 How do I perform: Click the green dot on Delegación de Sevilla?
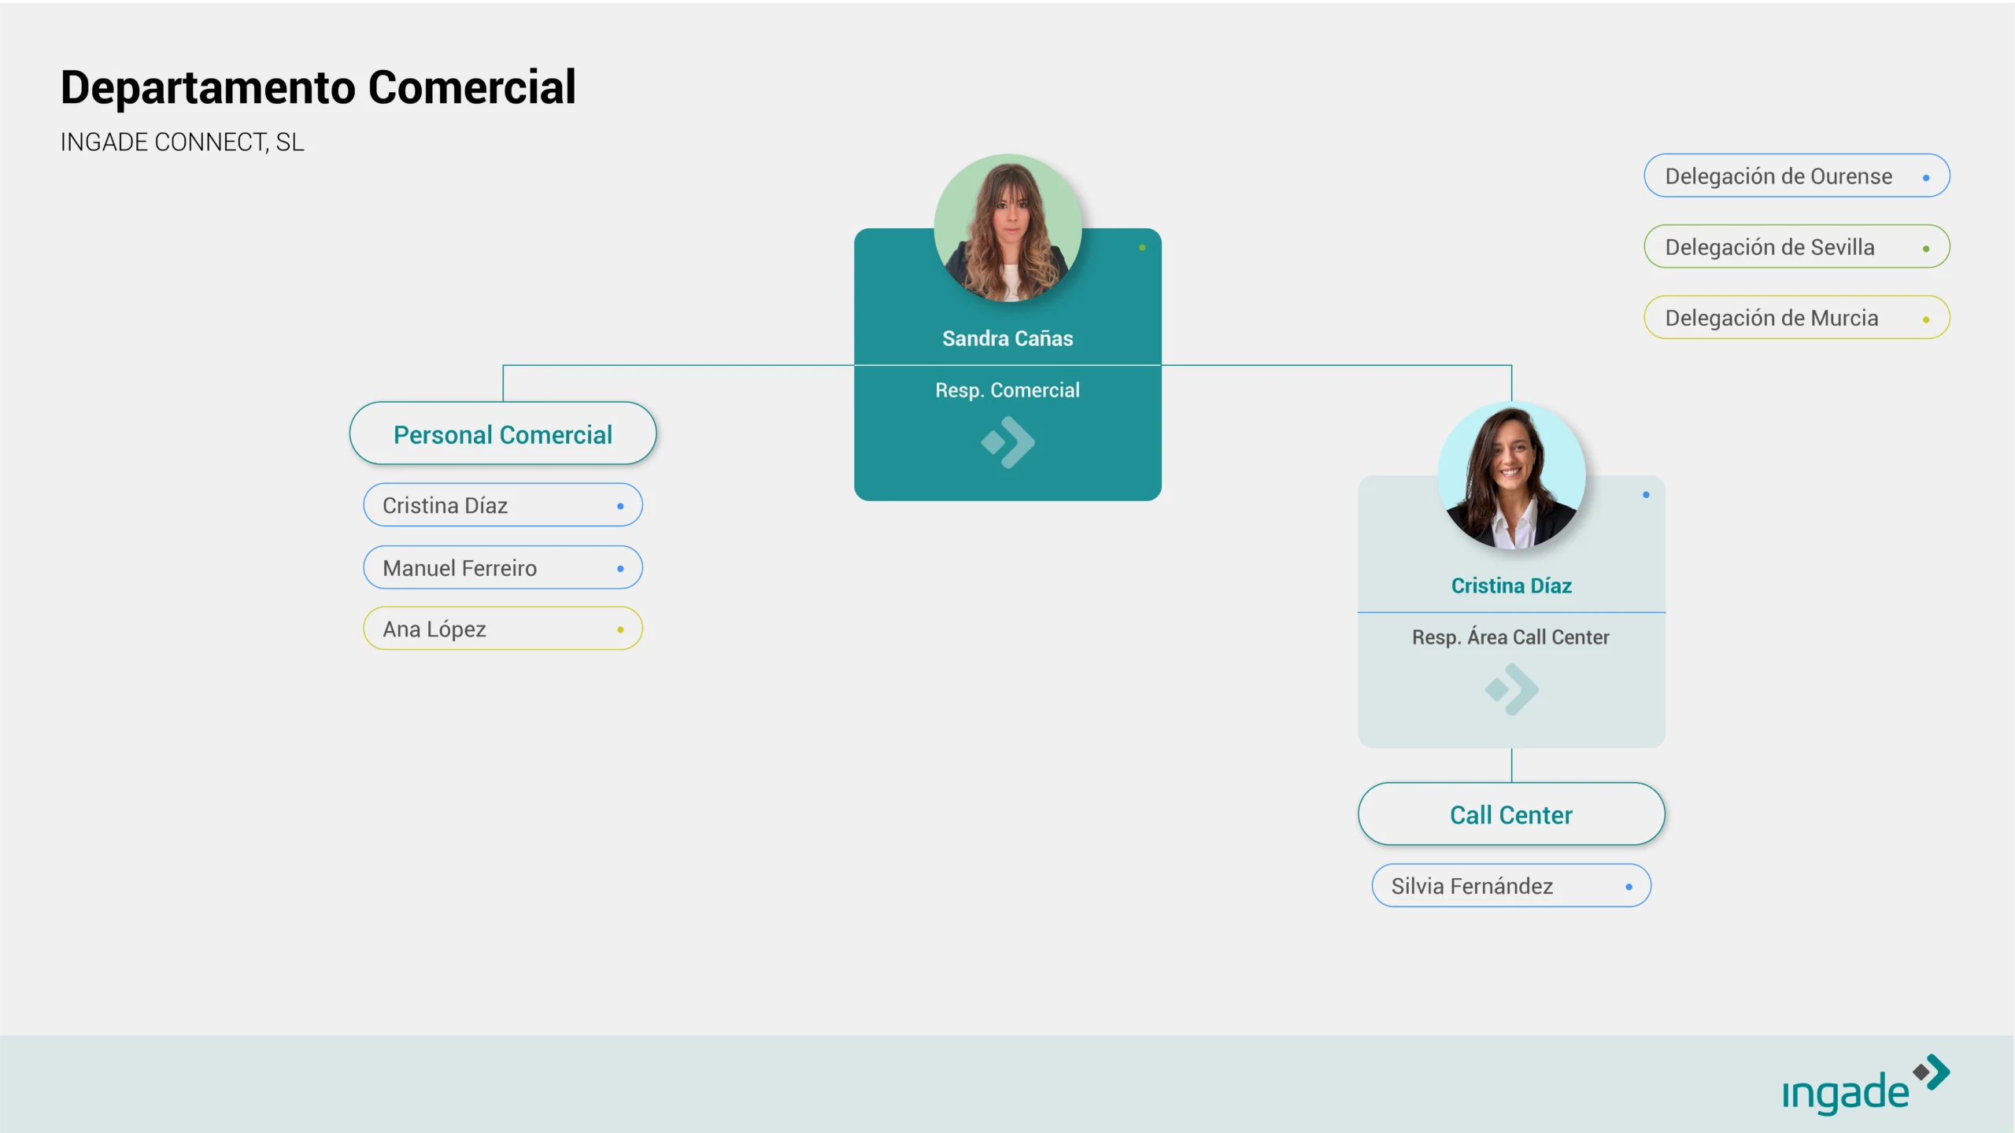tap(1926, 249)
